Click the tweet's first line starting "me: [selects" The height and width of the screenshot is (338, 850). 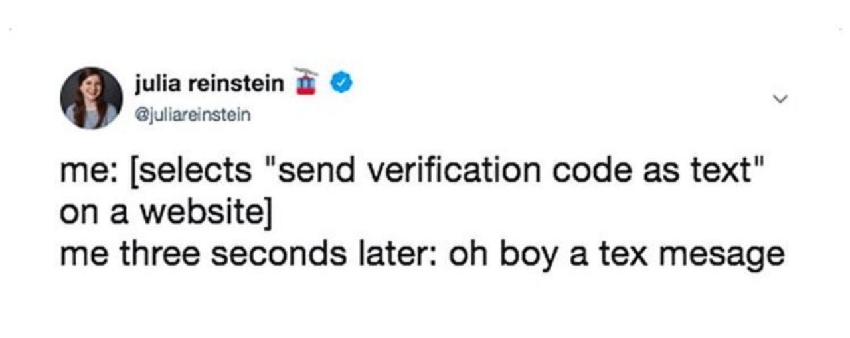[x=409, y=174]
